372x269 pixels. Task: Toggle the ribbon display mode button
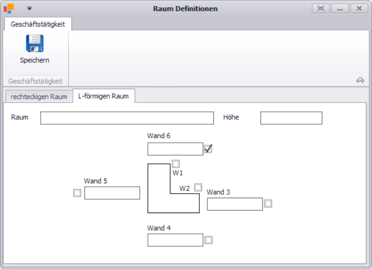(x=321, y=8)
